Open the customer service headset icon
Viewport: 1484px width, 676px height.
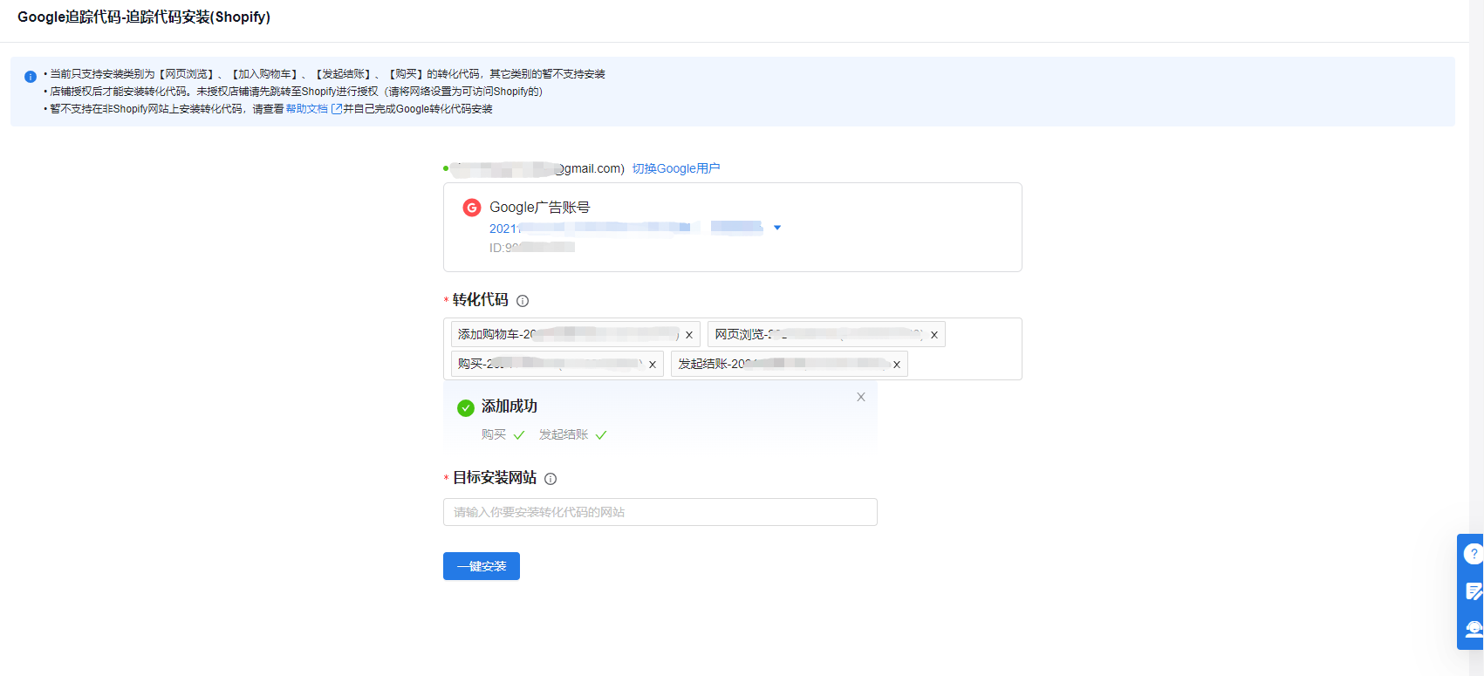(1474, 629)
